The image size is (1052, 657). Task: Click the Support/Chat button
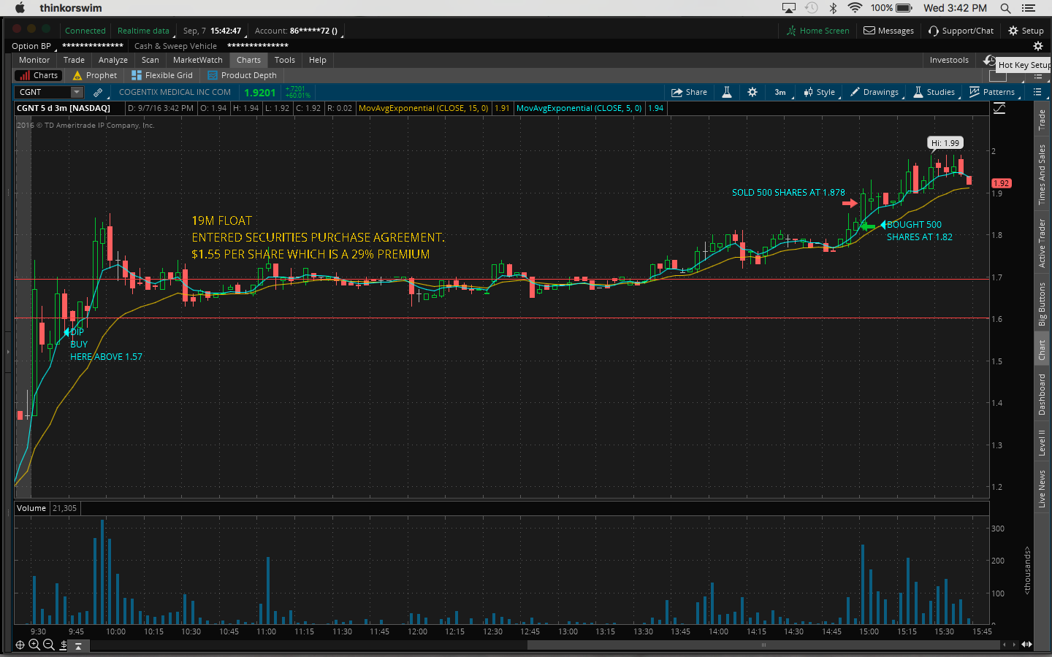961,31
